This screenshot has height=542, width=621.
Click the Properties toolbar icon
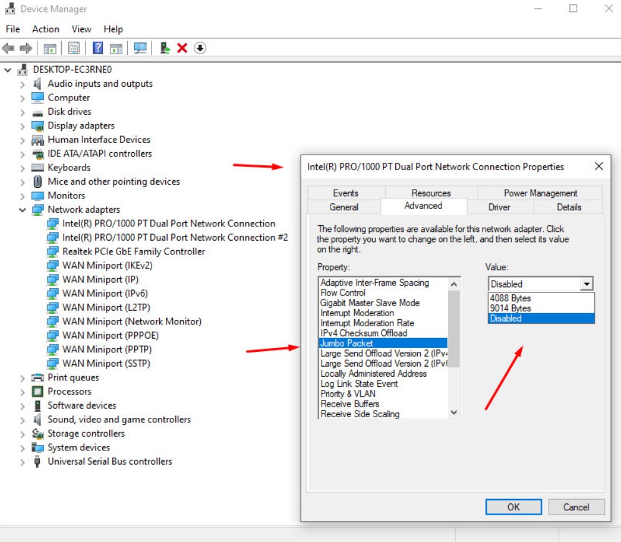[74, 48]
